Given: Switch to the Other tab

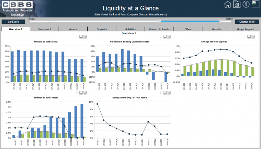Looking at the screenshot, I should click(188, 29).
